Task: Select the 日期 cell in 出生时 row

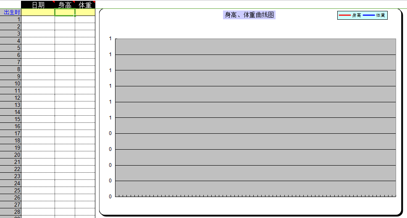Action: click(x=38, y=12)
